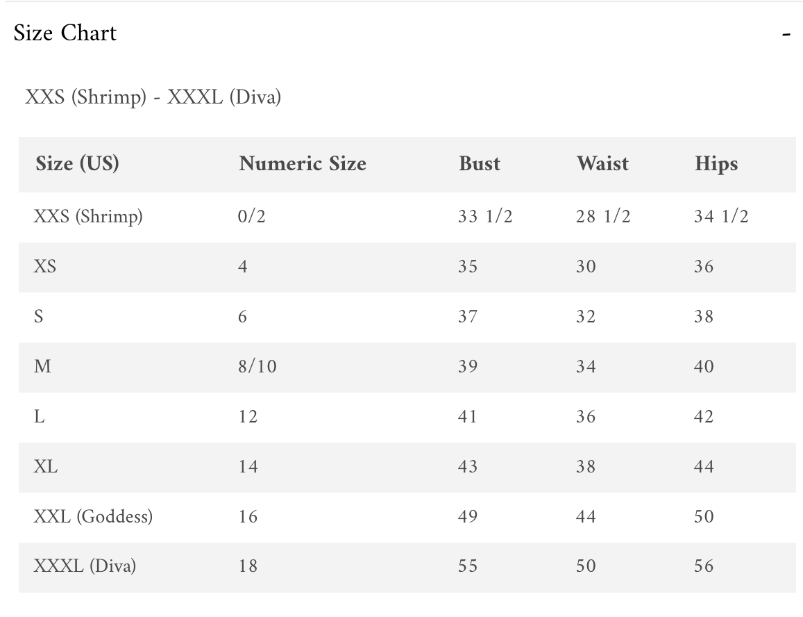This screenshot has height=617, width=803.
Task: Click numeric size 8/10 cell
Action: 257,367
